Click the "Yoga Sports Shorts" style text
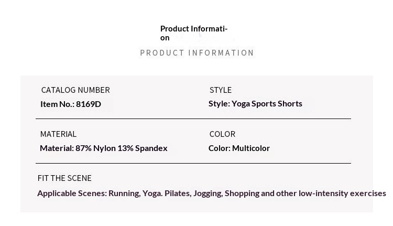Image resolution: width=393 pixels, height=226 pixels. click(x=267, y=103)
